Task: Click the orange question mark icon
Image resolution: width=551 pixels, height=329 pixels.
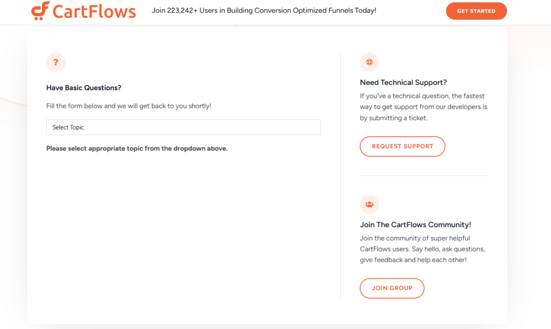Action: point(56,62)
